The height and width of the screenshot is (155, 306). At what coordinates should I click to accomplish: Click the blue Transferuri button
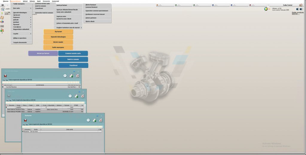[x=73, y=66]
